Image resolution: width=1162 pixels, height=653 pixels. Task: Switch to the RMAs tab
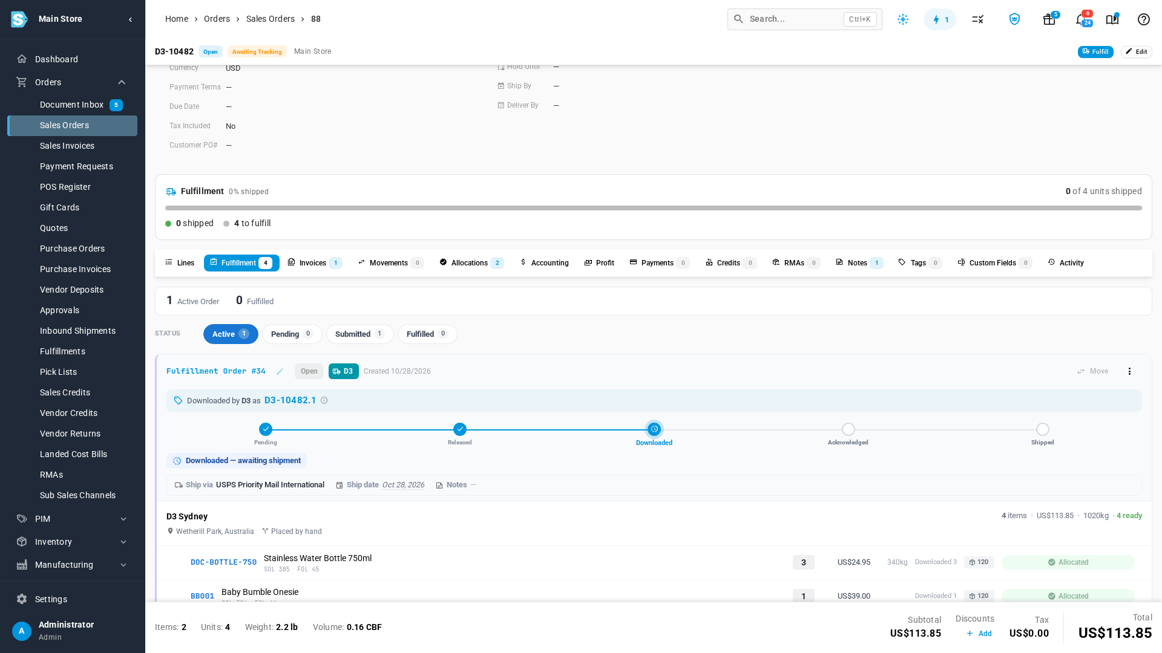point(796,263)
